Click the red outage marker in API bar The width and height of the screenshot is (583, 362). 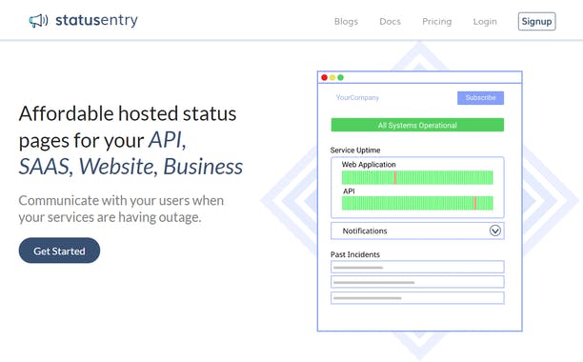tap(475, 203)
